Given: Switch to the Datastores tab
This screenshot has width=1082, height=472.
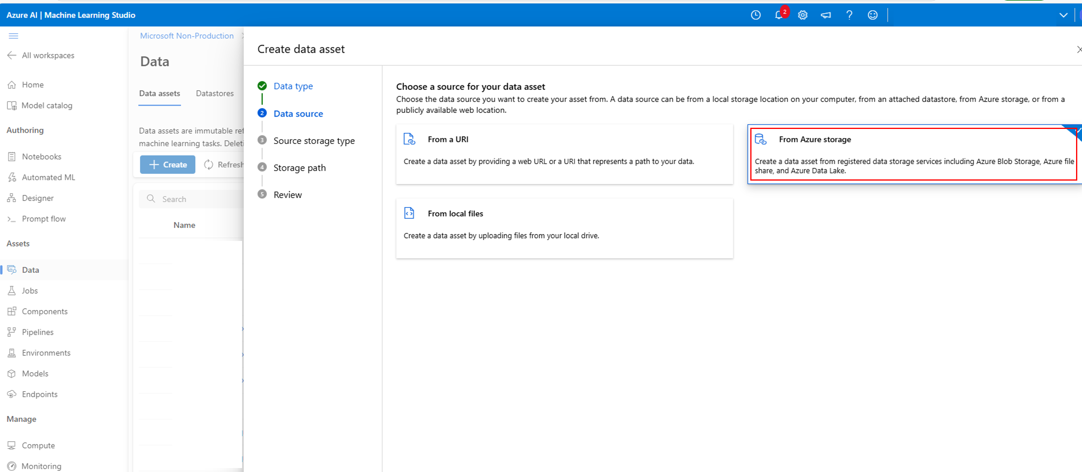Looking at the screenshot, I should pos(215,93).
